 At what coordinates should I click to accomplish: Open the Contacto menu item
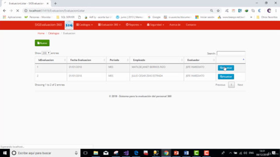[x=191, y=25]
